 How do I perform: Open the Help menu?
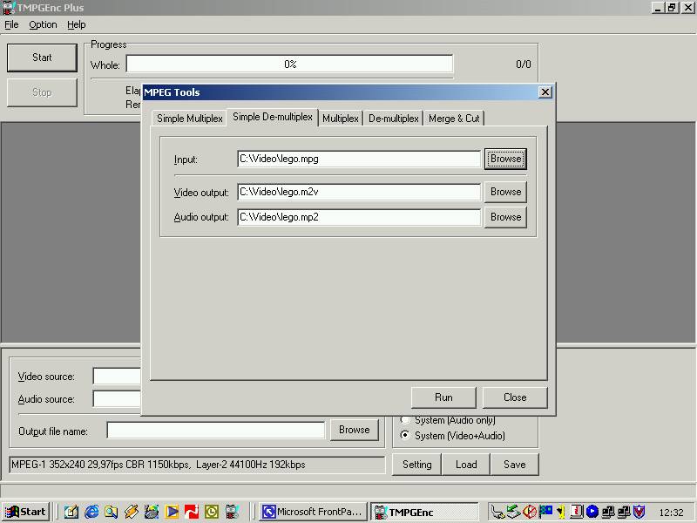(77, 25)
